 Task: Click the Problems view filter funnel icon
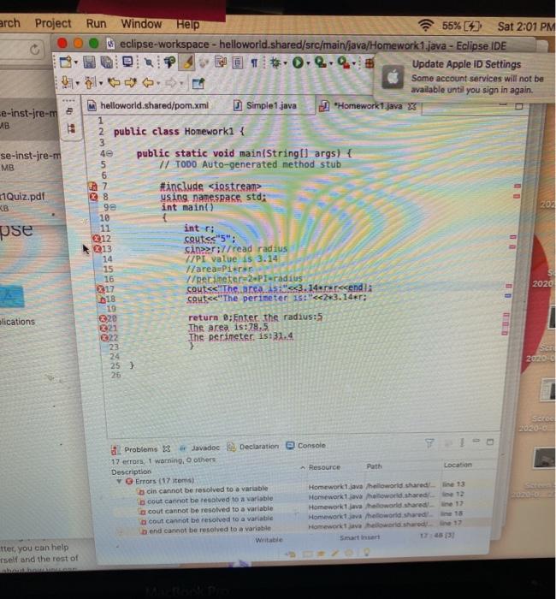pos(429,443)
